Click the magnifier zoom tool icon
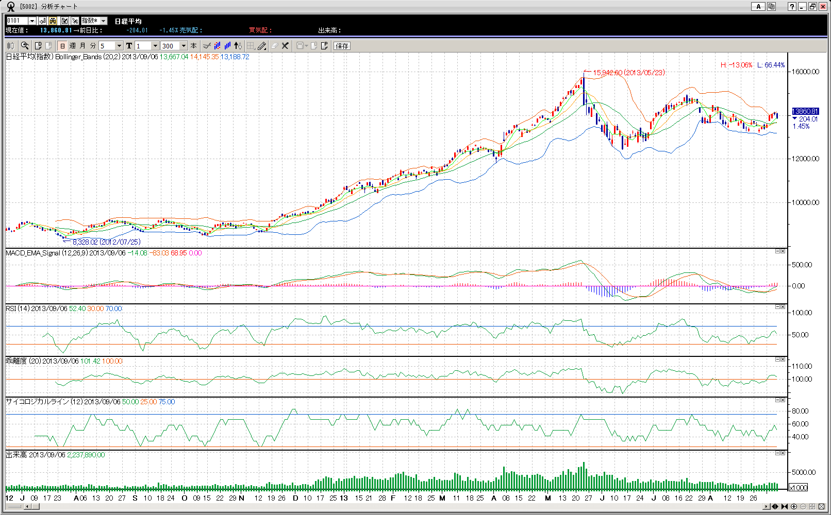 (x=25, y=46)
